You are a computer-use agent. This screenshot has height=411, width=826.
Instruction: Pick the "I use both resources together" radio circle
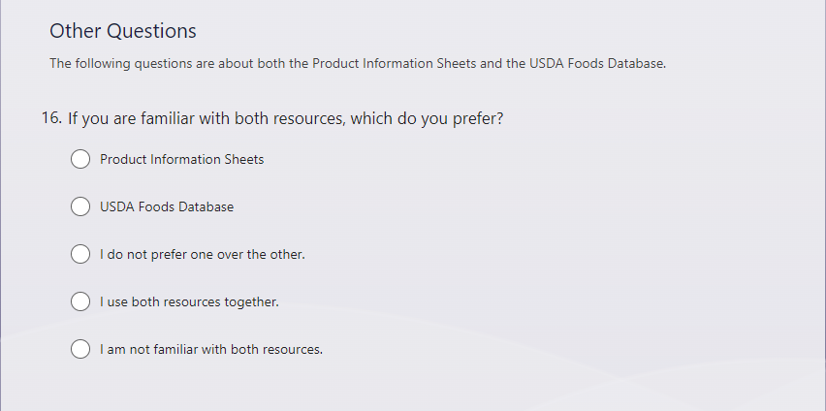click(x=81, y=301)
